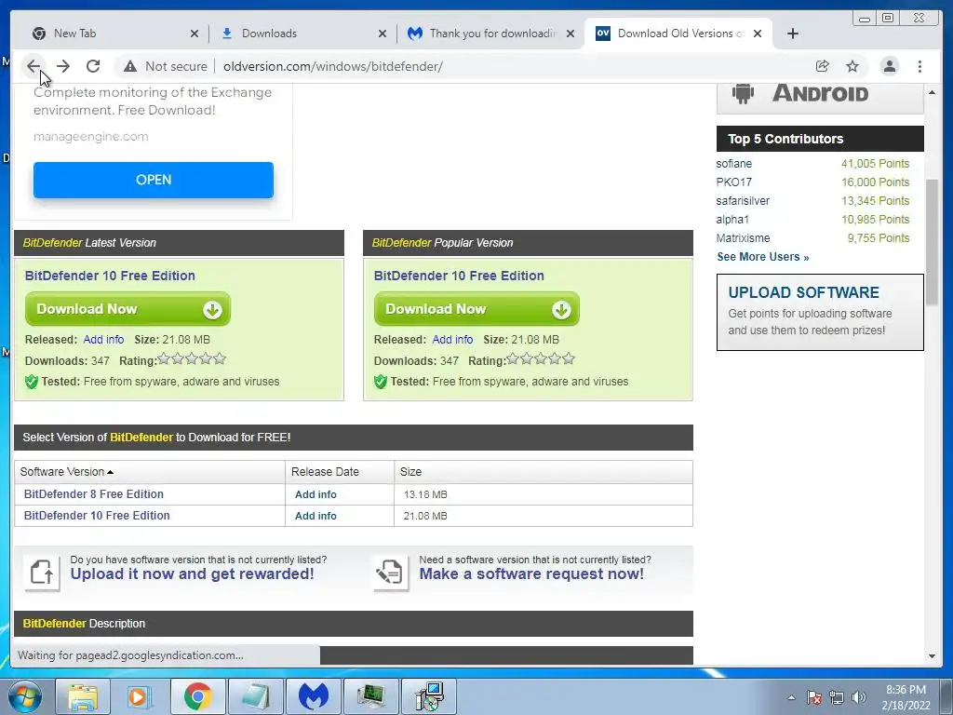Open the Windows Start menu
This screenshot has height=715, width=953.
pos(25,696)
